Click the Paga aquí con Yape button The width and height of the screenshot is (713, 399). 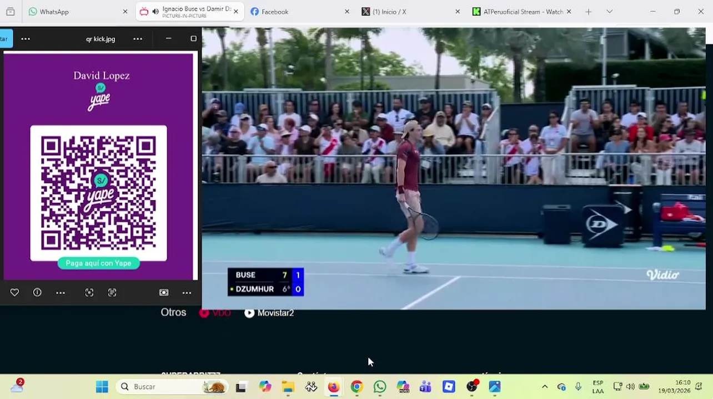click(98, 263)
